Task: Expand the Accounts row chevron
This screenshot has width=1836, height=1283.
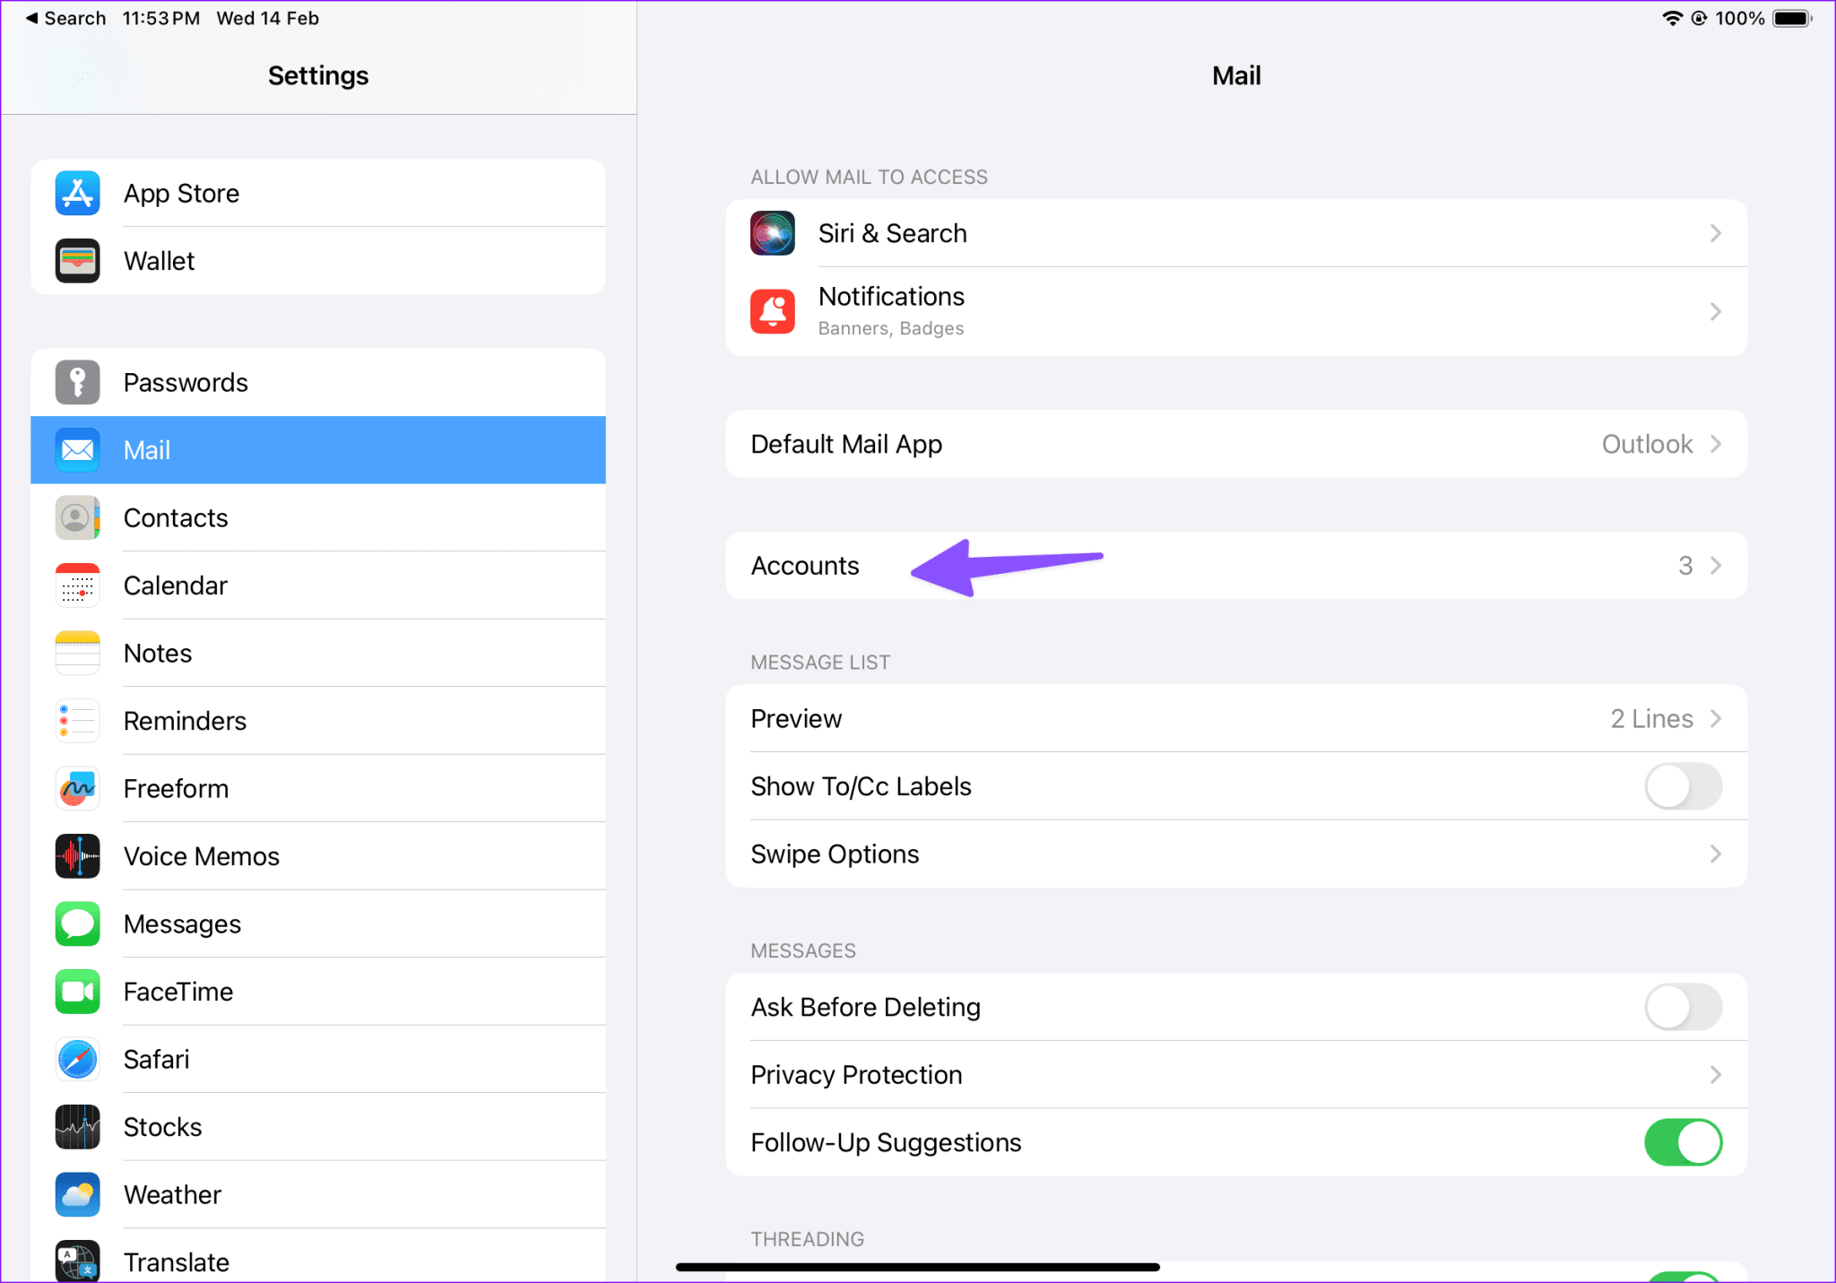Action: pos(1715,566)
